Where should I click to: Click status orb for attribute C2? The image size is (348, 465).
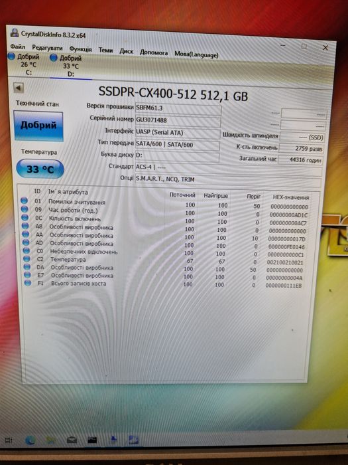coord(27,258)
